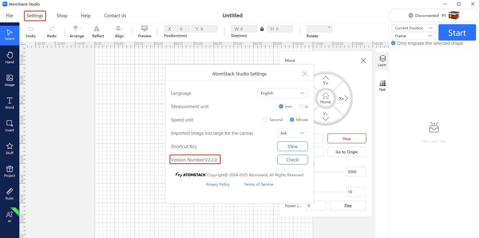The height and width of the screenshot is (238, 480).
Task: Open the Help menu
Action: 86,16
